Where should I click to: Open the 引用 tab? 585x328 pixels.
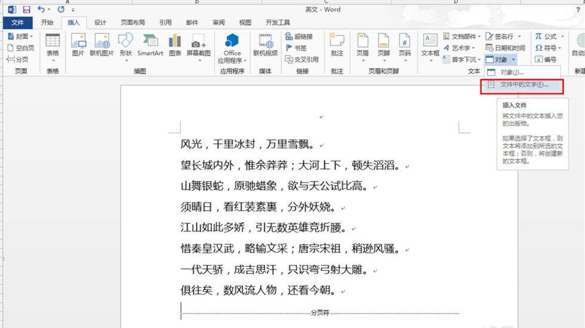(166, 23)
